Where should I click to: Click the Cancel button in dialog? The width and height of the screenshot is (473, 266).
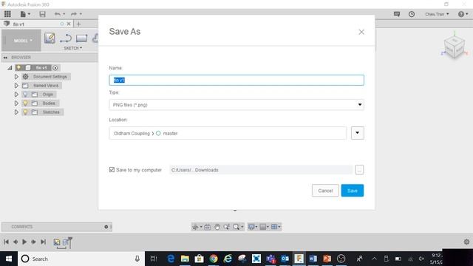(x=325, y=191)
